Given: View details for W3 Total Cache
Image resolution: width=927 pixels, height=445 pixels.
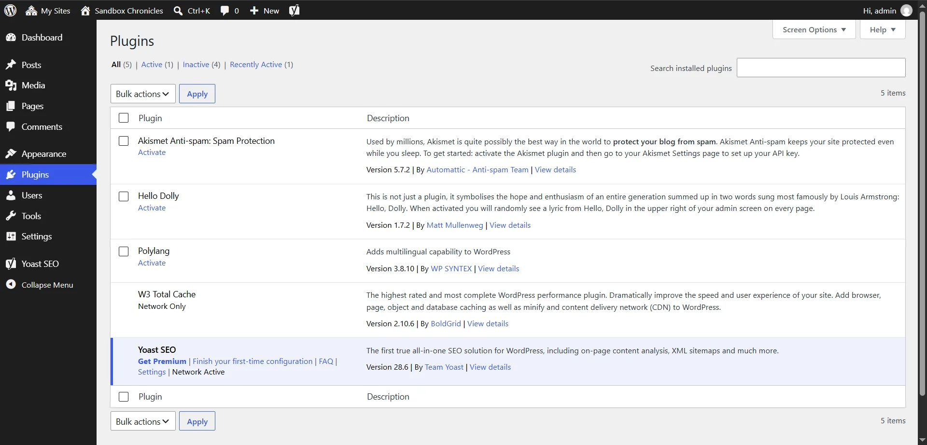Looking at the screenshot, I should coord(488,324).
